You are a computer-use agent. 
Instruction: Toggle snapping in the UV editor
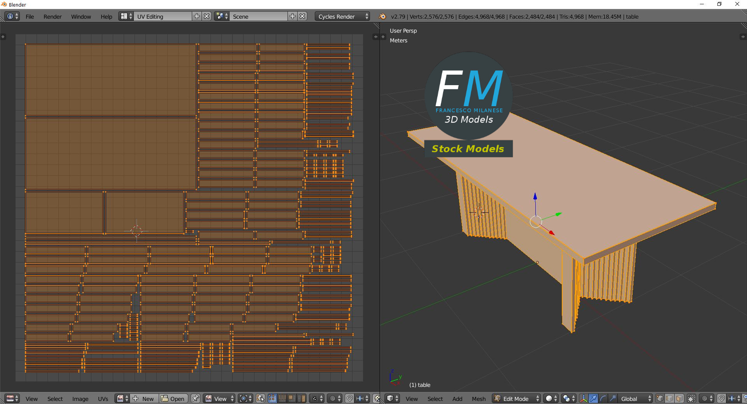(x=349, y=399)
